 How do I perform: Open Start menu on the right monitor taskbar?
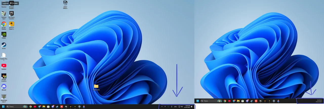pyautogui.click(x=198, y=101)
